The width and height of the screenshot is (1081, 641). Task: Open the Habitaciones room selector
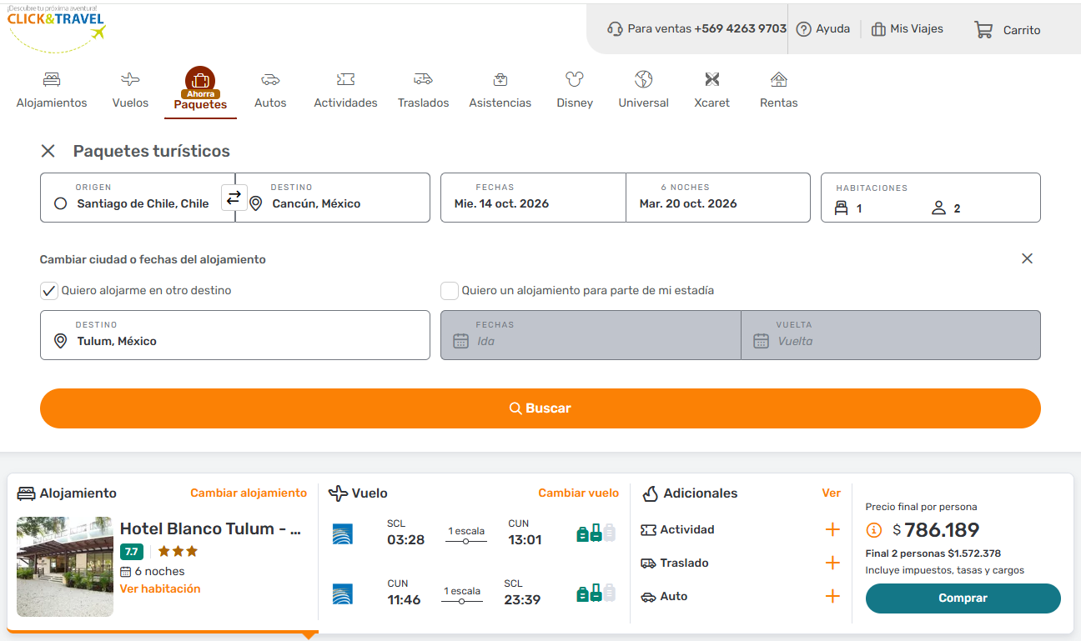[930, 198]
